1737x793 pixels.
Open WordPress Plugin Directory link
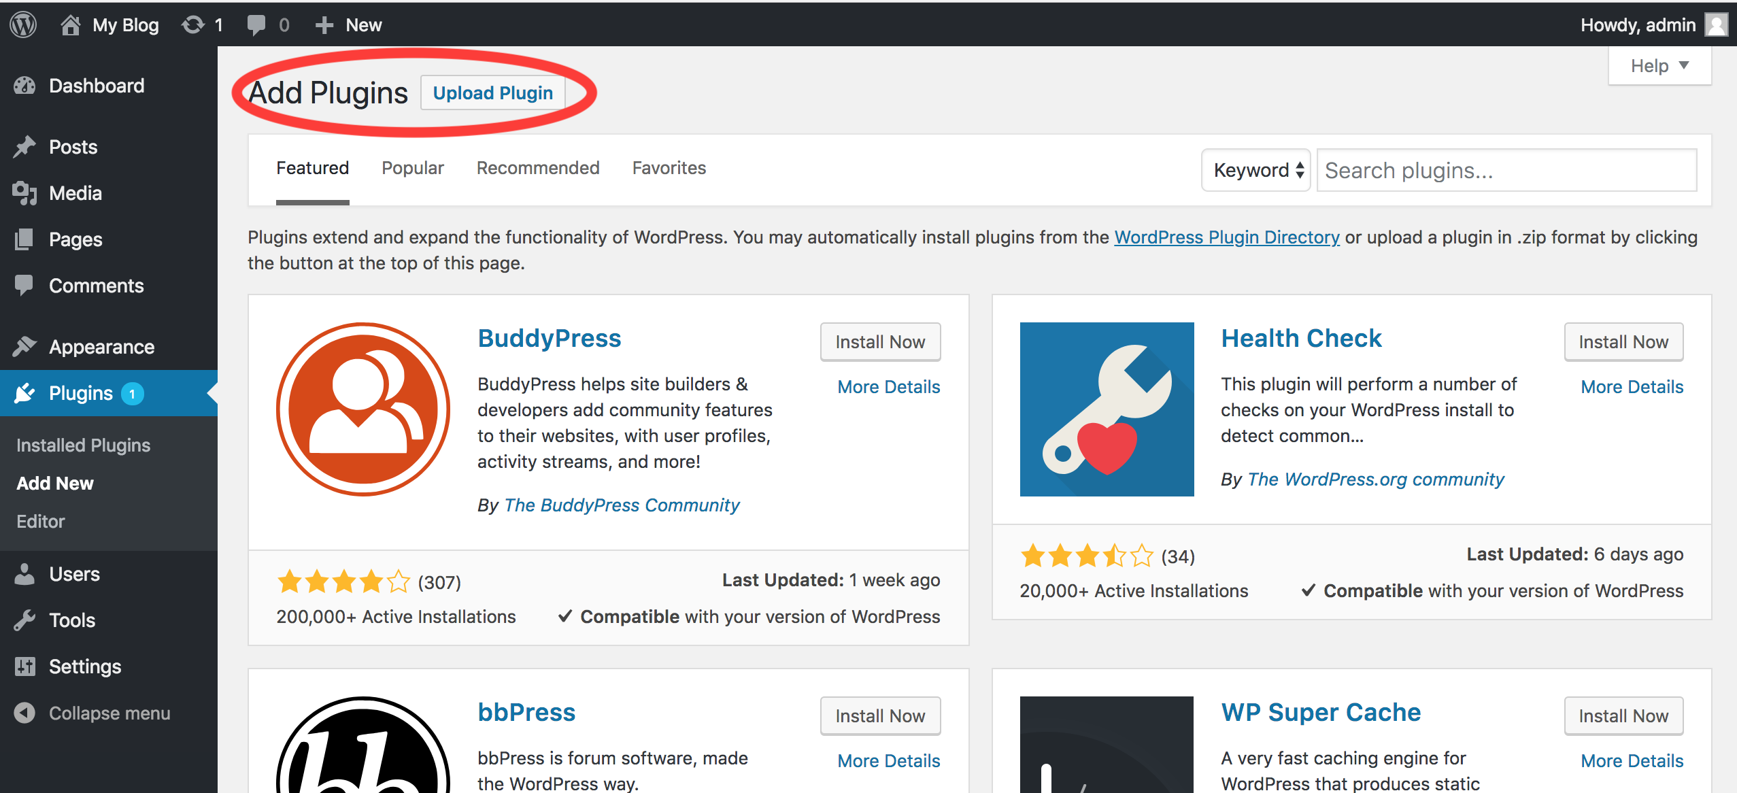(1227, 237)
